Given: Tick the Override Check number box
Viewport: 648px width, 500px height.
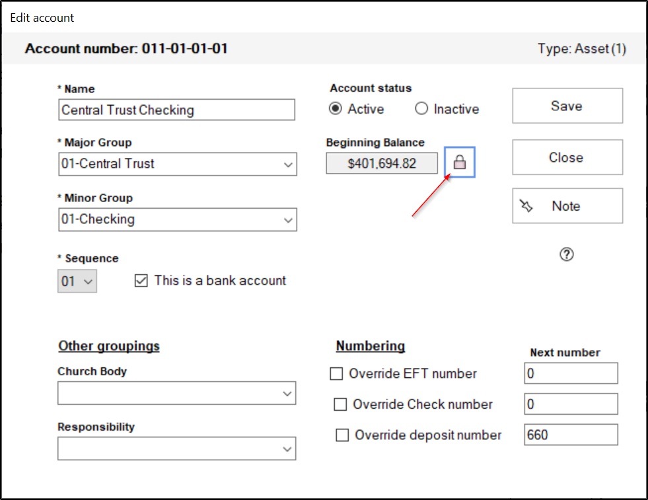Looking at the screenshot, I should coord(340,404).
